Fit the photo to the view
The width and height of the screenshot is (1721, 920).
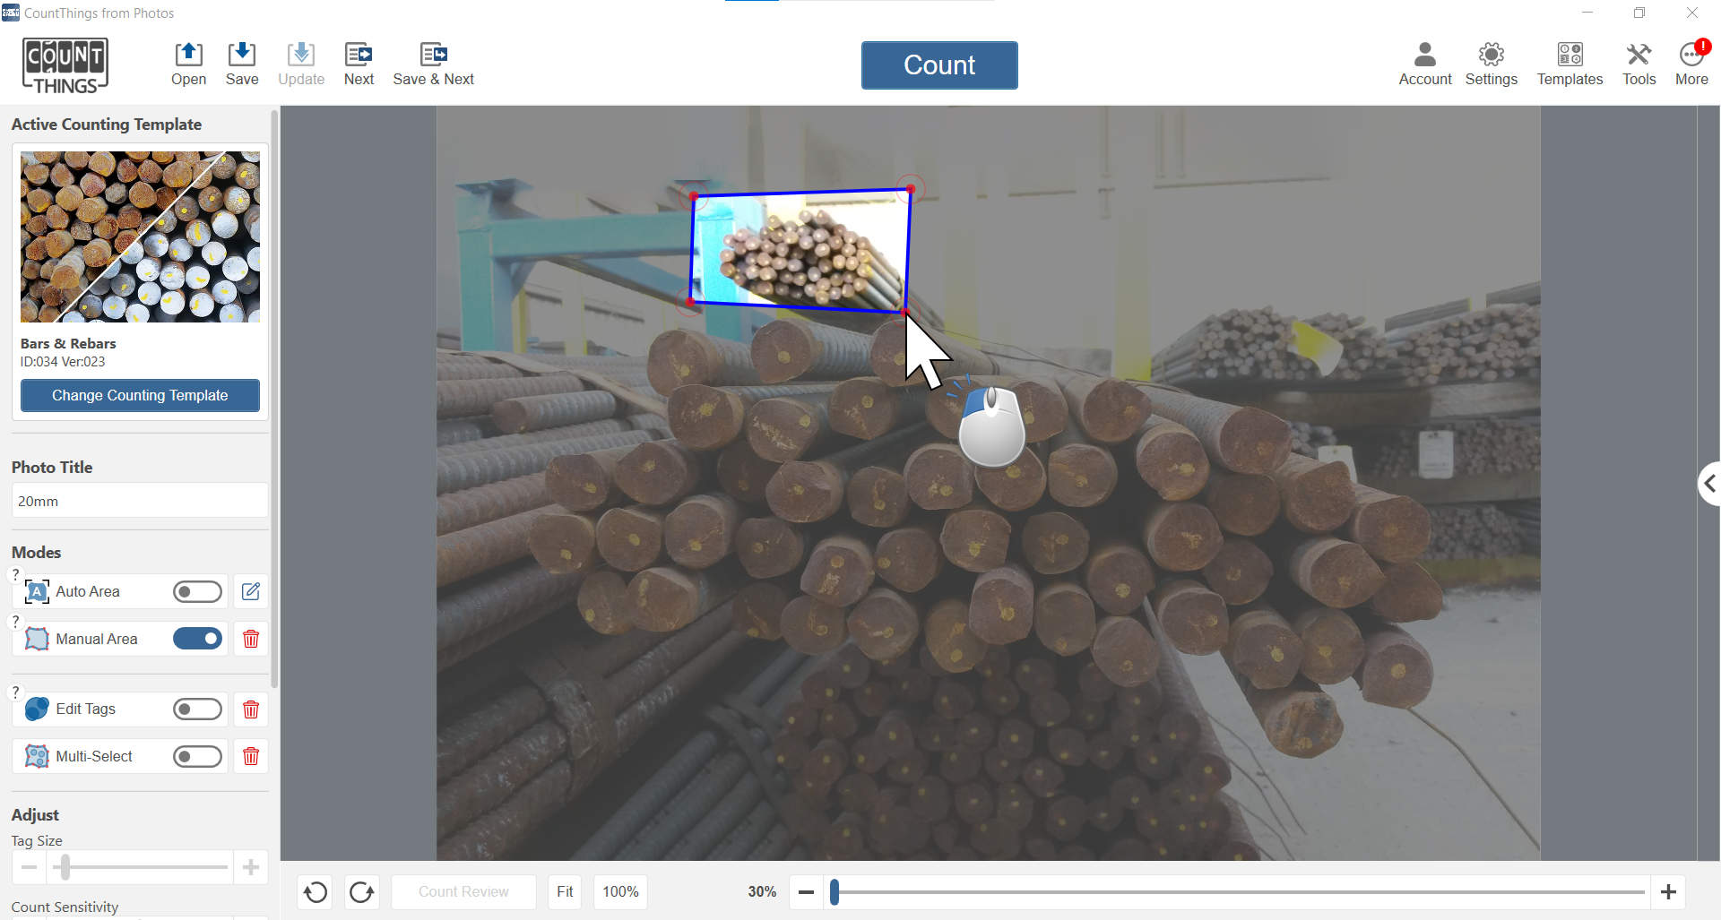coord(565,892)
